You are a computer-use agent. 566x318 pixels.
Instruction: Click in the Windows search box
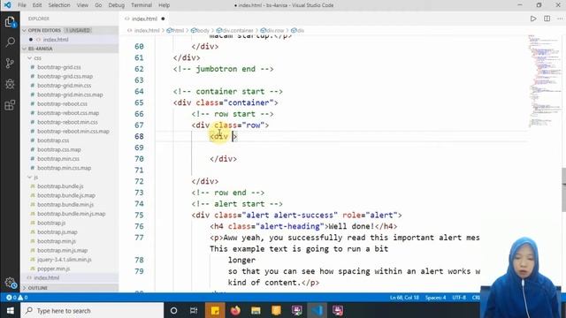(92, 310)
